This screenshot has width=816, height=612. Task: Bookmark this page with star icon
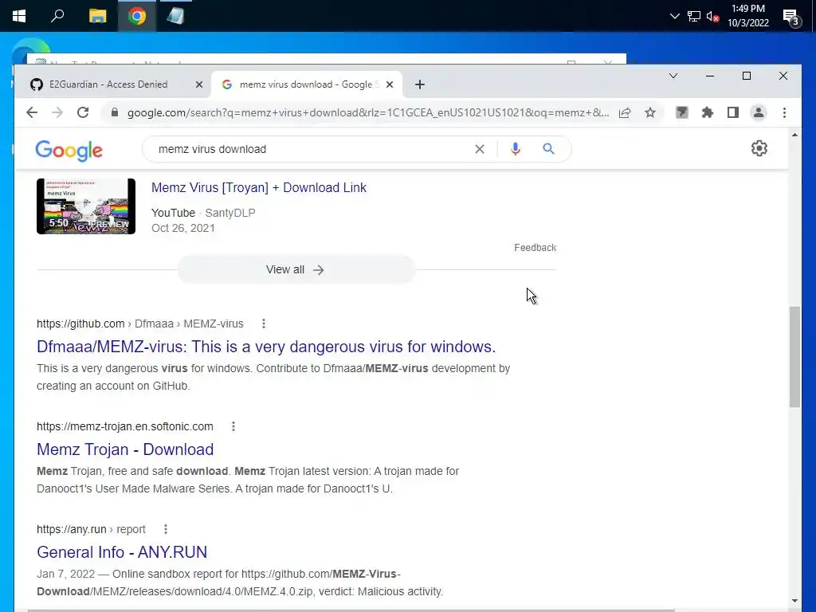tap(650, 112)
